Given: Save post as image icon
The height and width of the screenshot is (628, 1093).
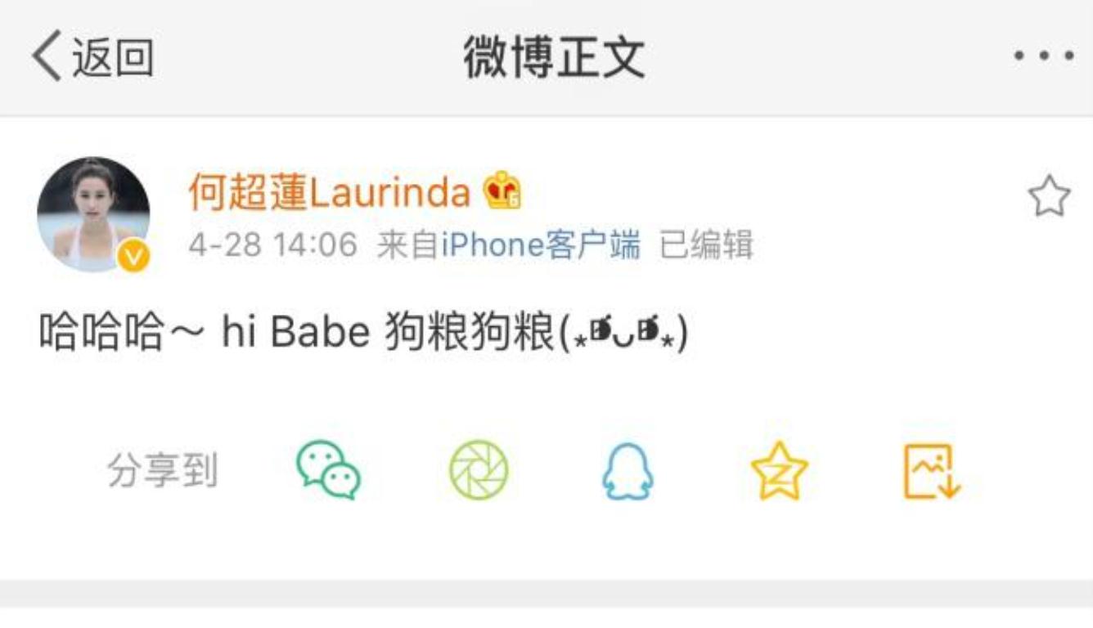Looking at the screenshot, I should (x=932, y=471).
